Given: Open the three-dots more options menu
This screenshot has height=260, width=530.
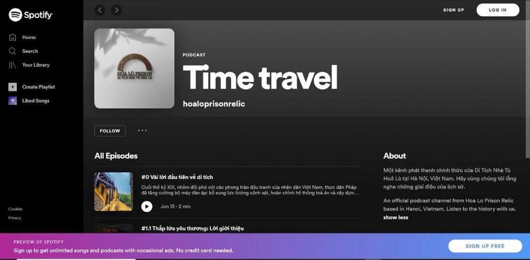Looking at the screenshot, I should (x=142, y=130).
